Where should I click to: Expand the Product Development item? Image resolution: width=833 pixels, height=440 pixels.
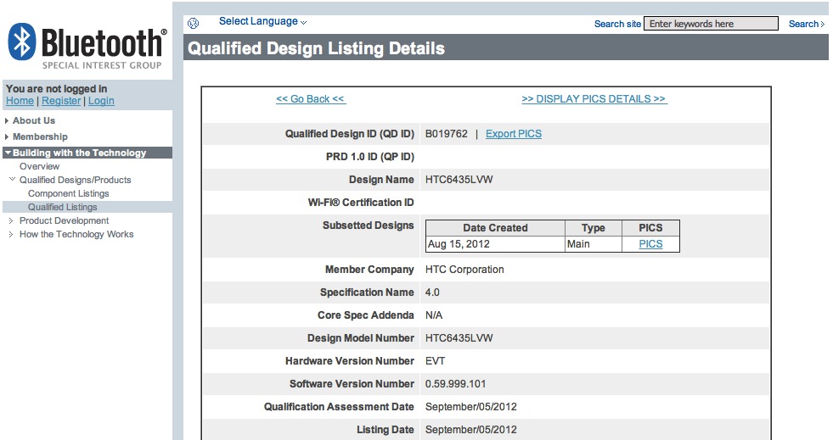point(64,220)
